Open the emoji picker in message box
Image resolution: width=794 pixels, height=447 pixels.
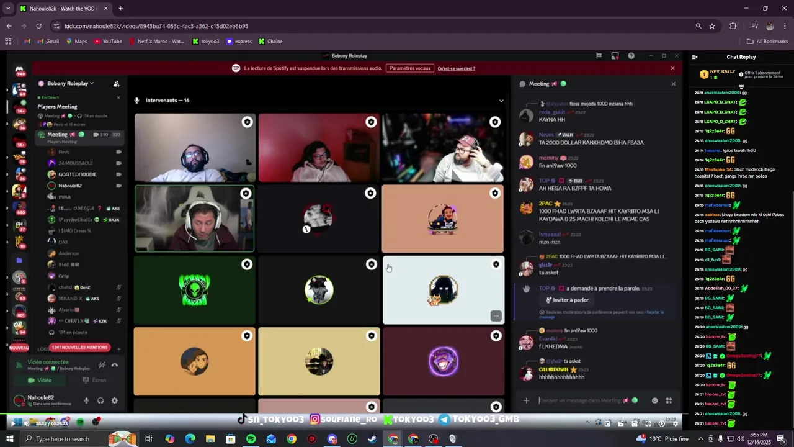pyautogui.click(x=654, y=400)
